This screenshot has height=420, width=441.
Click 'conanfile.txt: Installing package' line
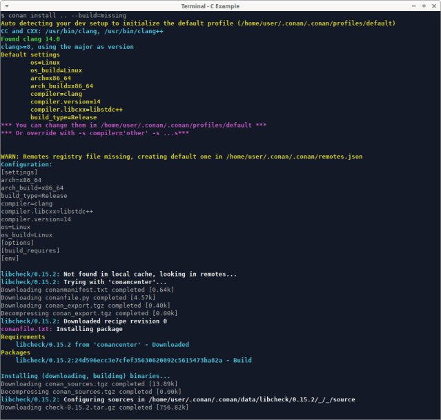[x=61, y=329]
